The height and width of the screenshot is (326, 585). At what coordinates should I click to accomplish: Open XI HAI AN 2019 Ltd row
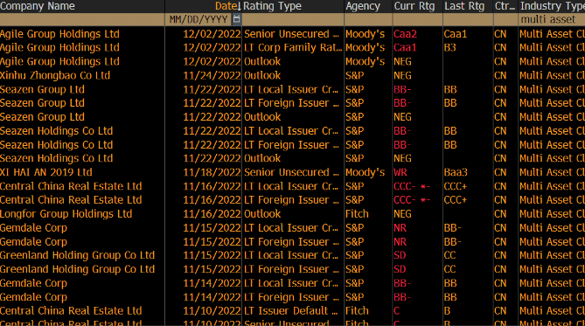pos(292,172)
